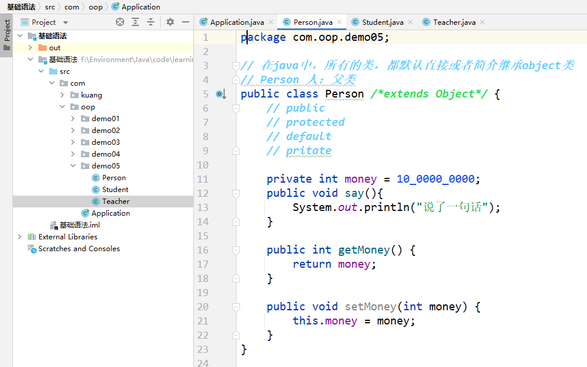Expand the demo04 package node

[x=73, y=154]
